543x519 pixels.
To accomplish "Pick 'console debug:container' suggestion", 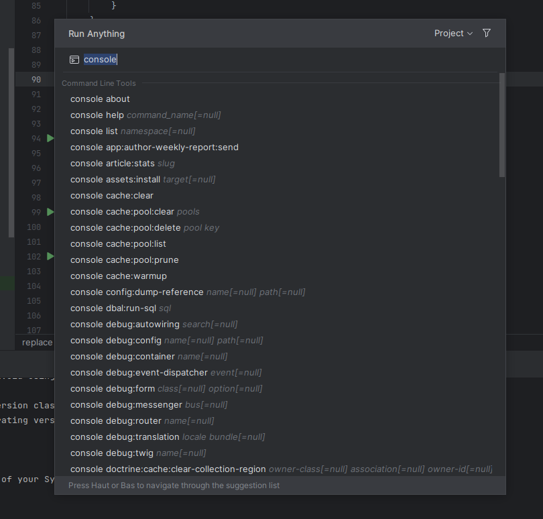I will 280,357.
